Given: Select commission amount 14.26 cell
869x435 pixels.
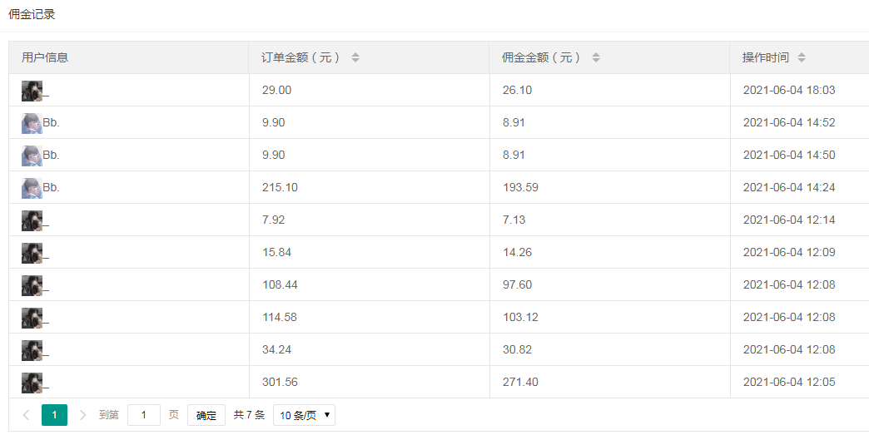Looking at the screenshot, I should click(609, 252).
